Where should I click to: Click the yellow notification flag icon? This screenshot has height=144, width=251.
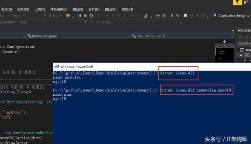pyautogui.click(x=237, y=2)
